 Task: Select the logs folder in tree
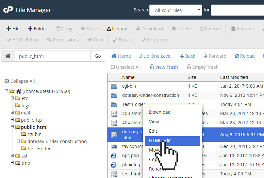[26, 105]
